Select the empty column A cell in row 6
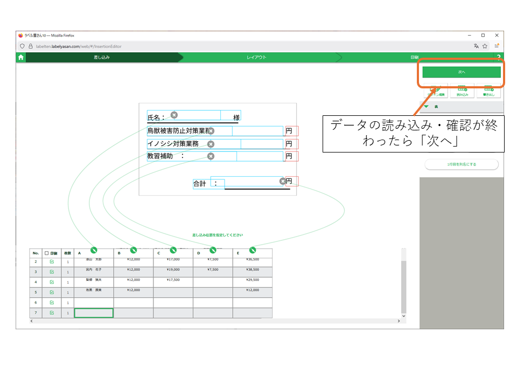Viewport: 517px width, 388px height. (x=94, y=302)
